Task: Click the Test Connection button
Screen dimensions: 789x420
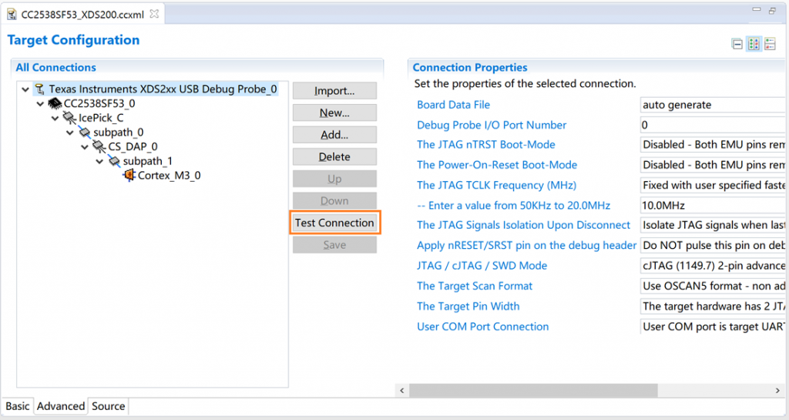Action: tap(335, 223)
